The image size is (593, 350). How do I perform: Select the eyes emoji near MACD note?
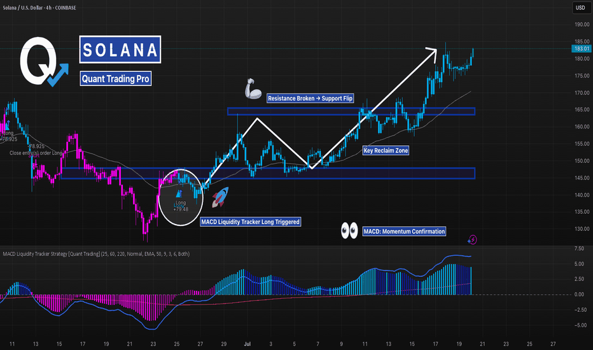click(349, 230)
